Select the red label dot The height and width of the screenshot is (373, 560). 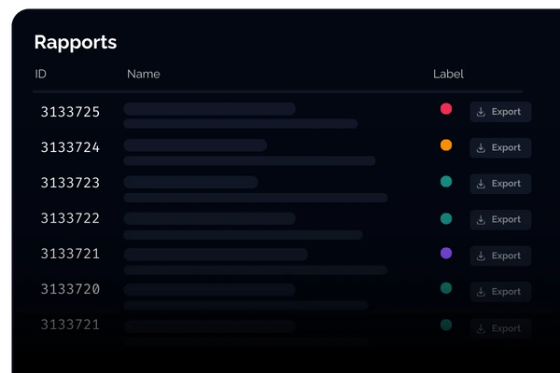[x=446, y=109]
